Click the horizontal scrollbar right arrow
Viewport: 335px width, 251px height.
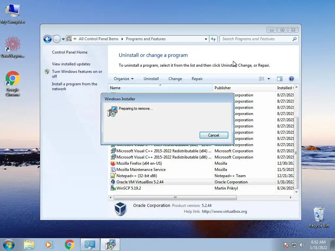[291, 197]
